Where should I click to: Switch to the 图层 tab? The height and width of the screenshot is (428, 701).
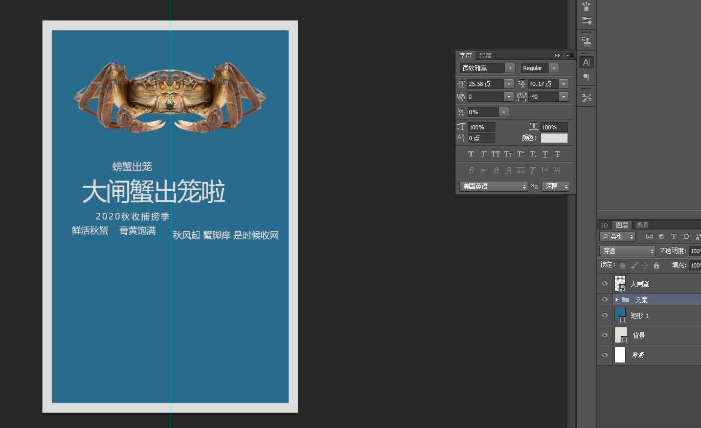point(622,226)
